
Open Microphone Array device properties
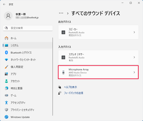coord(98,72)
